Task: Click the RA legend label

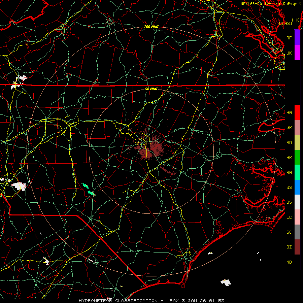Action: point(289,173)
